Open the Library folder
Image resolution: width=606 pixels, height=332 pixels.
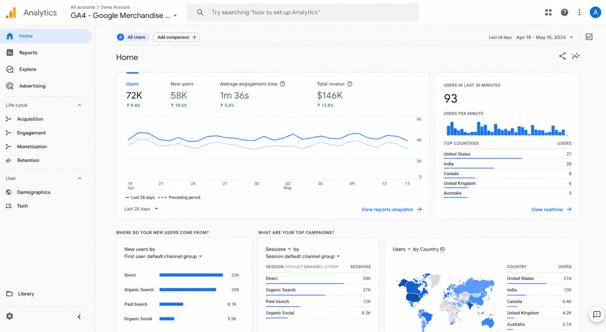click(26, 294)
